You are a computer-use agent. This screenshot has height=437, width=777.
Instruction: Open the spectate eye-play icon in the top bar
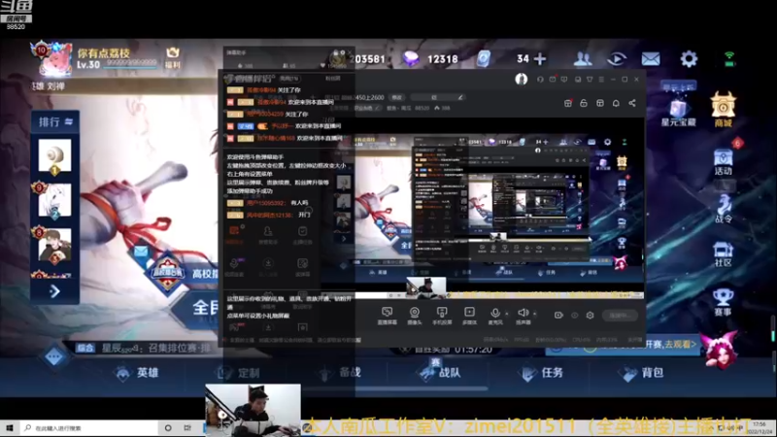coord(617,59)
